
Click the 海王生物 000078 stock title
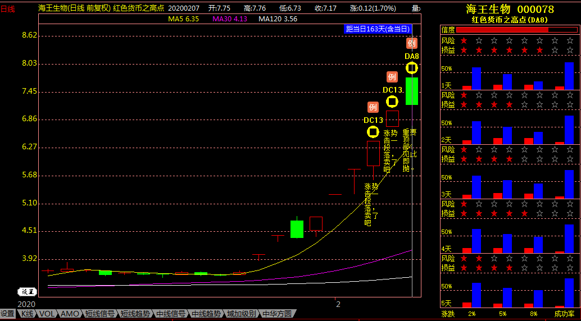coord(509,9)
